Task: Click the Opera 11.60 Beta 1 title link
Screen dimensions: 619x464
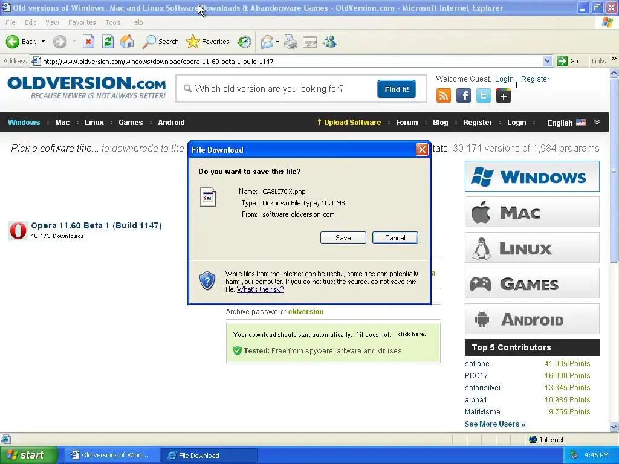Action: click(x=96, y=225)
